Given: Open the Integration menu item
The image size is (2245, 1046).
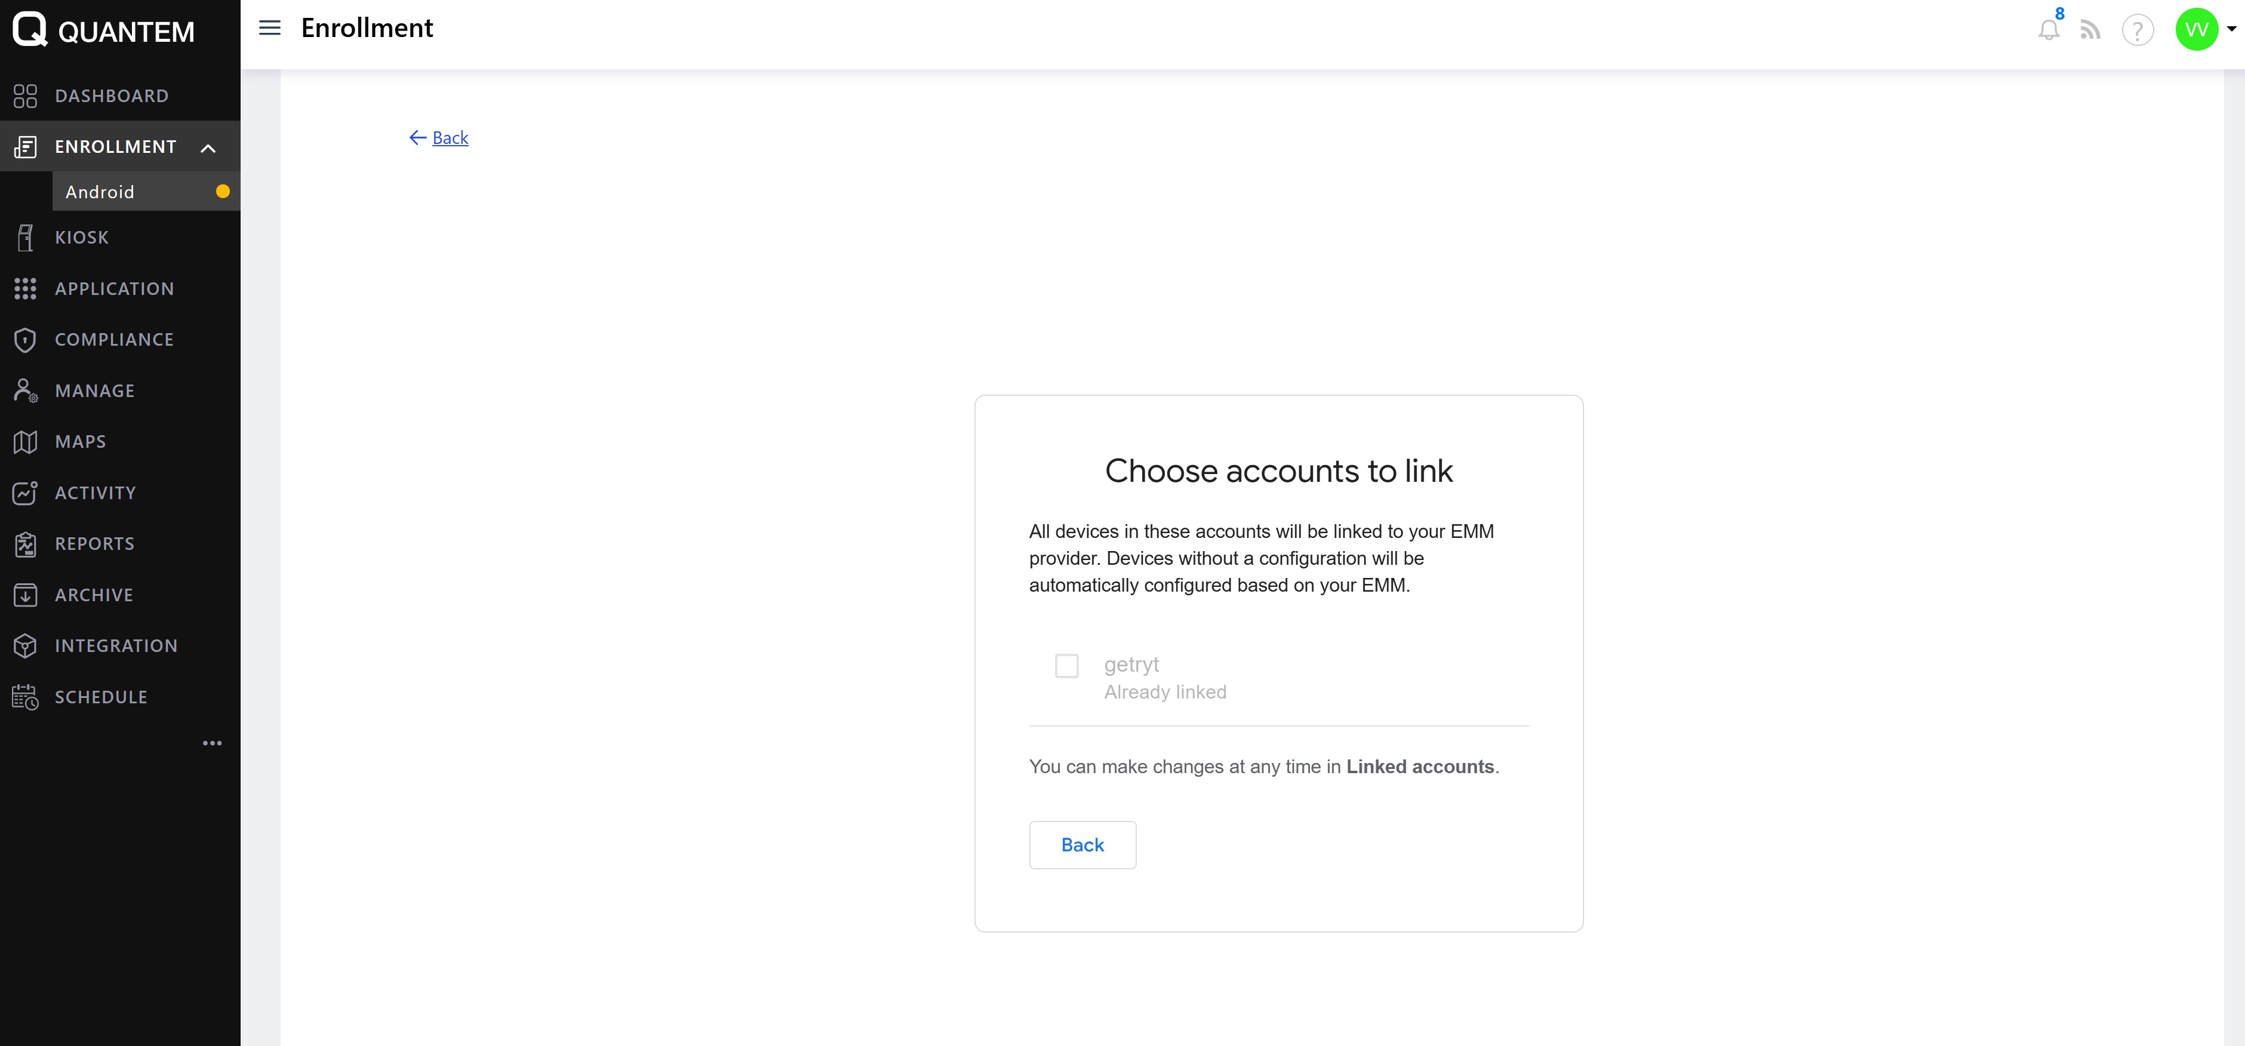Looking at the screenshot, I should [116, 646].
